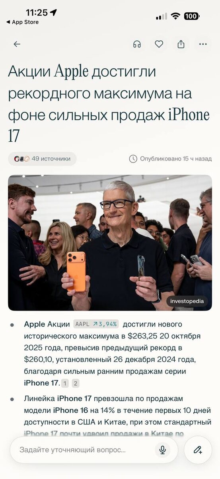Image resolution: width=220 pixels, height=479 pixels.
Task: Open the Tim Cook article photo
Action: [110, 243]
